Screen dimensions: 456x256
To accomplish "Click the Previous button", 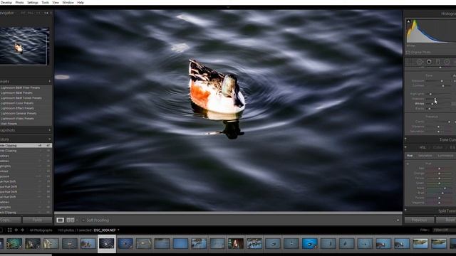I will tap(419, 220).
